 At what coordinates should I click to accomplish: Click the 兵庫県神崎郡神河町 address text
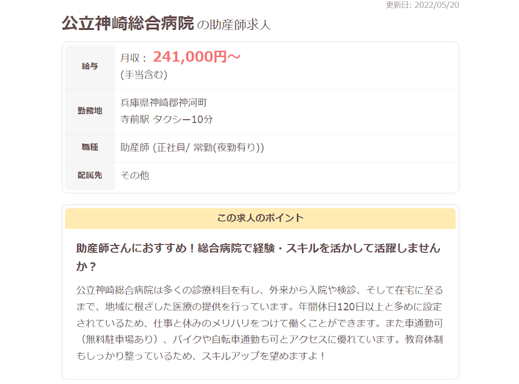coord(163,103)
